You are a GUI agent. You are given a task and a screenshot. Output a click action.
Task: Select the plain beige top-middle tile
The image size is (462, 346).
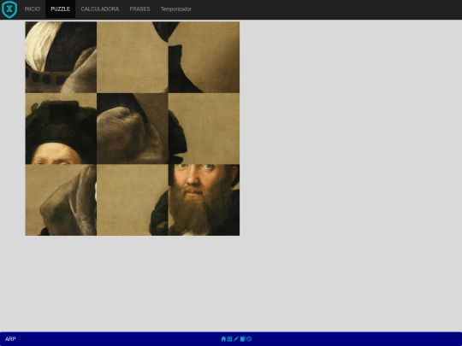(x=133, y=57)
